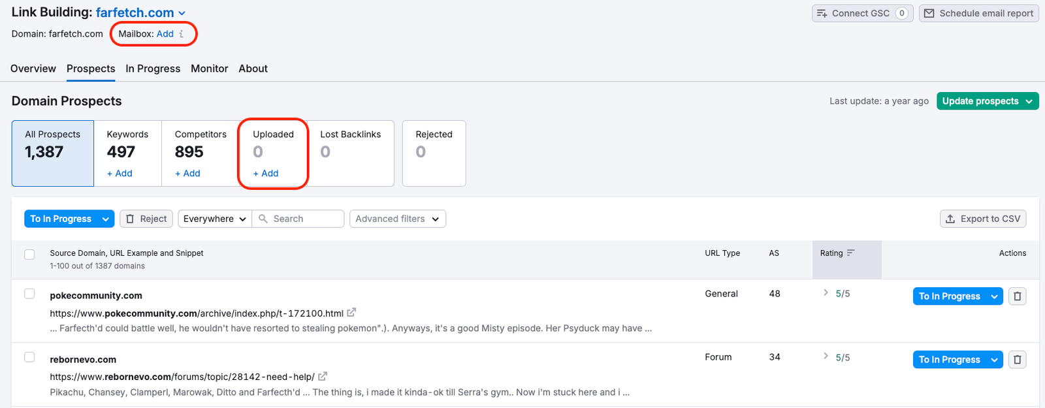Click the rebornevo.com domain name
This screenshot has height=408, width=1045.
pyautogui.click(x=83, y=360)
